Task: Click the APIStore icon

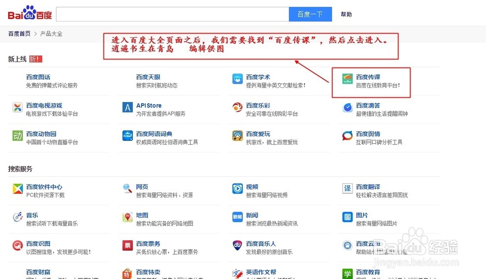Action: pos(128,107)
